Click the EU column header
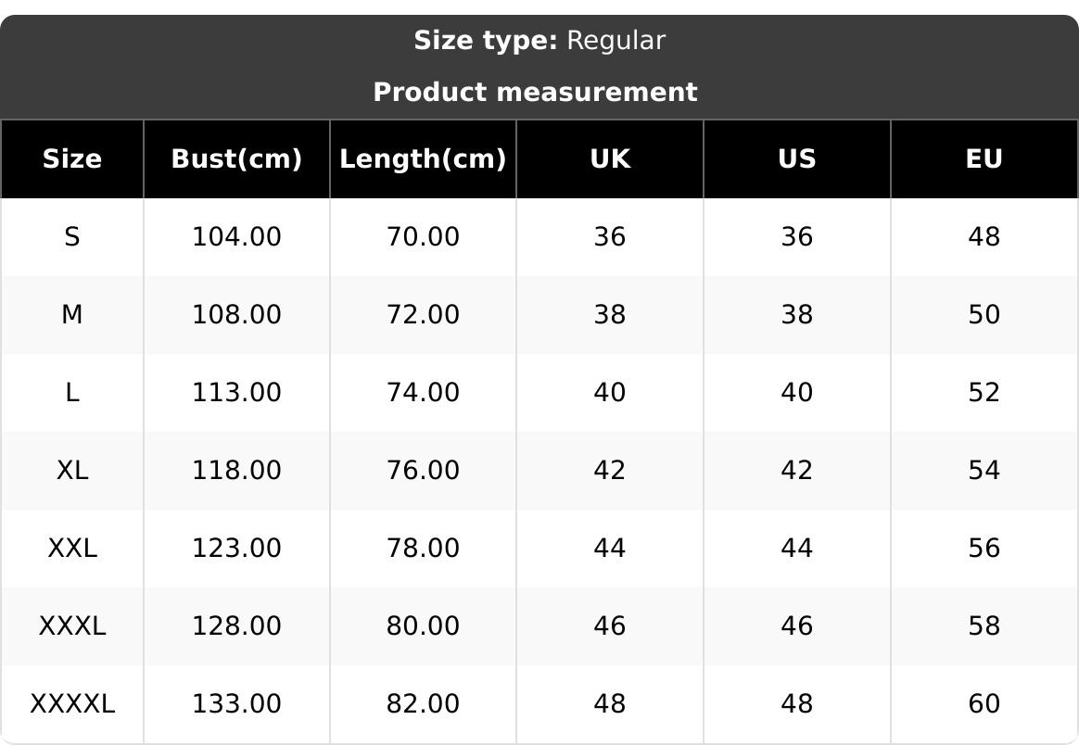 (x=984, y=159)
